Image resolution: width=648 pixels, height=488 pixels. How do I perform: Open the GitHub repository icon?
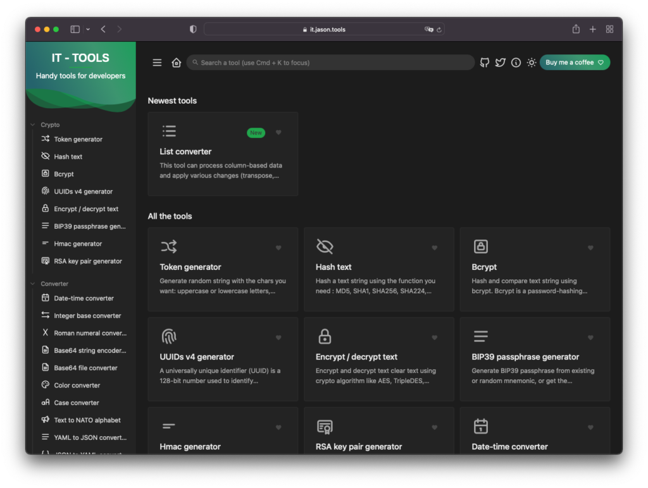[x=485, y=63]
